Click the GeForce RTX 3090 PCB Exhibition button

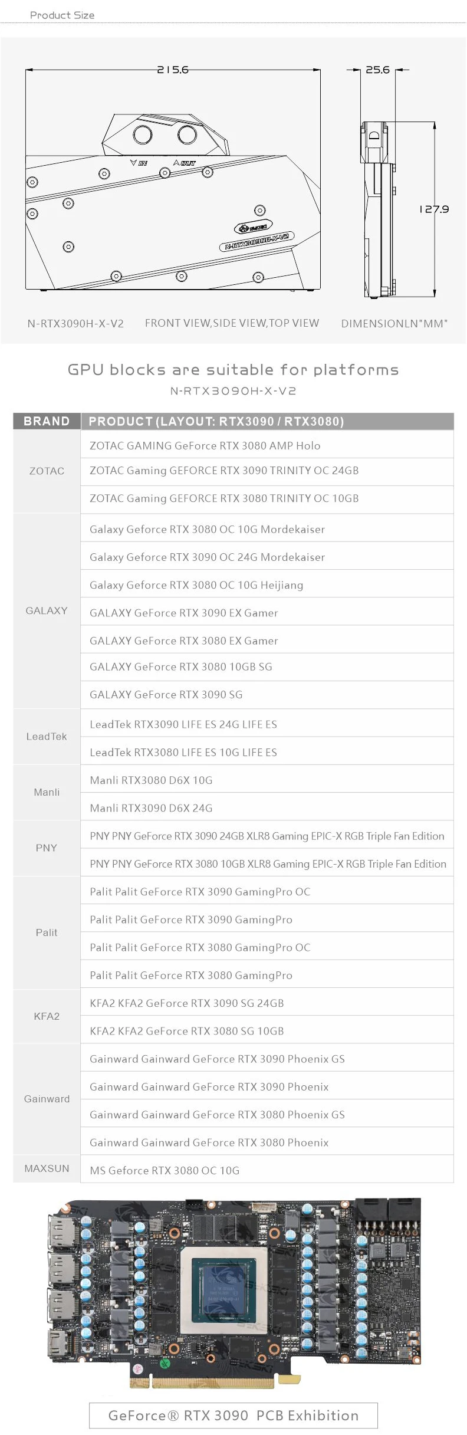tap(233, 1415)
